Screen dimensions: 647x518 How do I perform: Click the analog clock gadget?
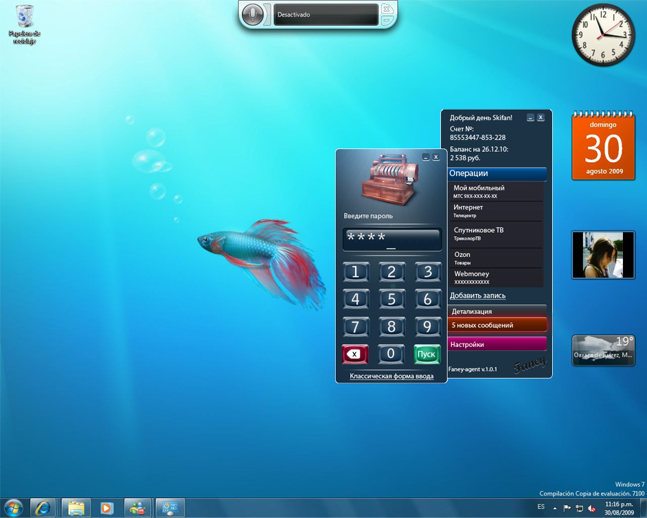[603, 35]
